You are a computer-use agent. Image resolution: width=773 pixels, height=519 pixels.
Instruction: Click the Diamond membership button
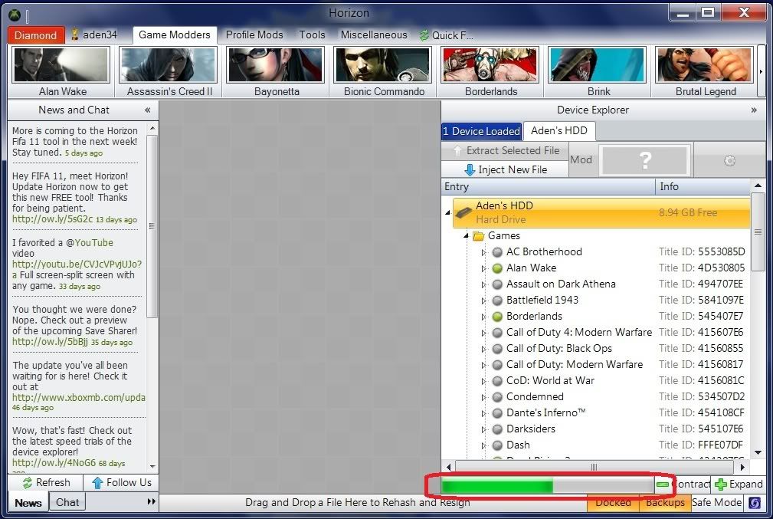[x=36, y=35]
